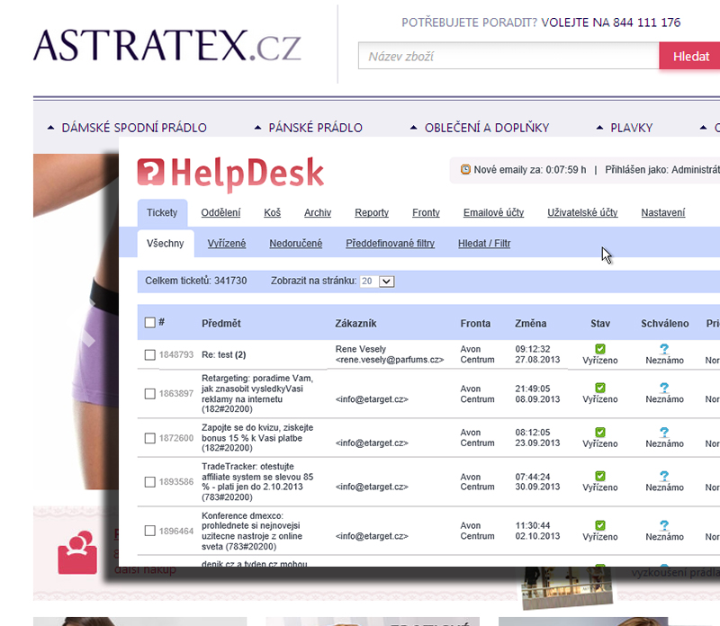Image resolution: width=720 pixels, height=626 pixels.
Task: Click green Vyřízeno check icon for ticket 1893586
Action: click(x=599, y=476)
